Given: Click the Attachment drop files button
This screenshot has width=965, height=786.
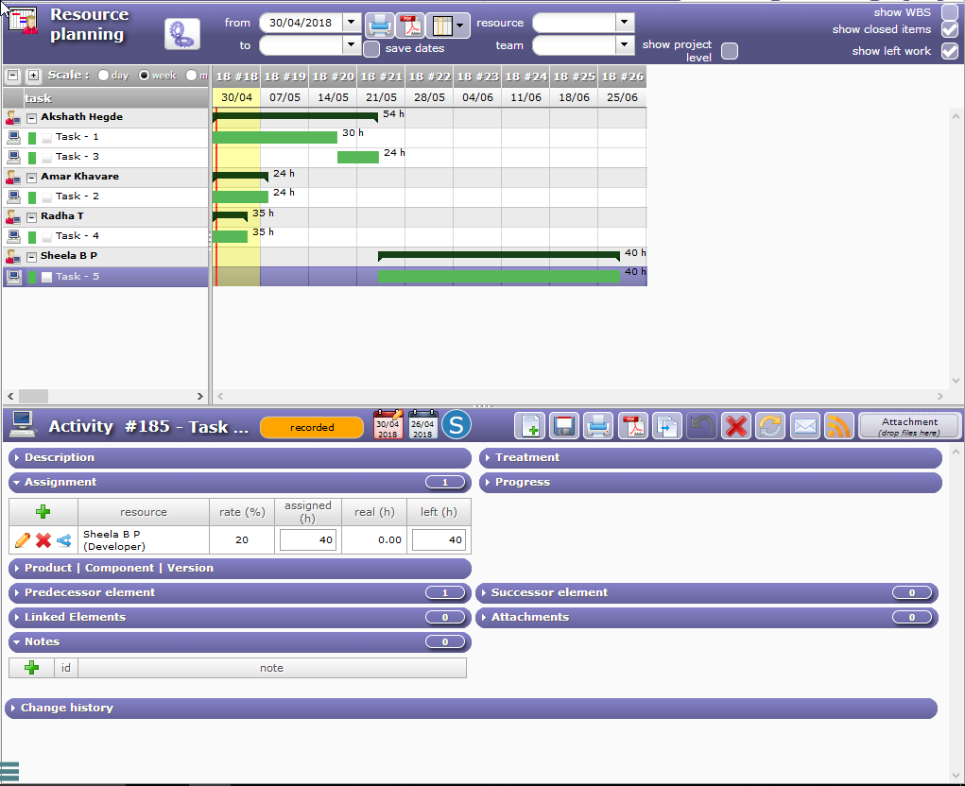Looking at the screenshot, I should click(x=908, y=426).
